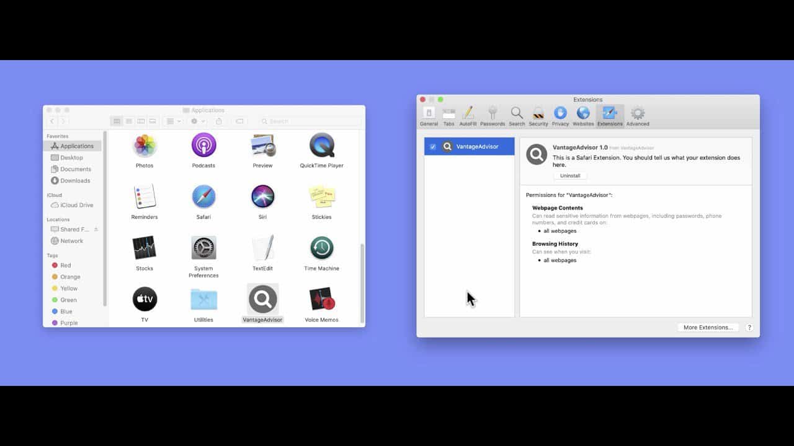
Task: Open Shared F... location in Finder sidebar
Action: 69,229
